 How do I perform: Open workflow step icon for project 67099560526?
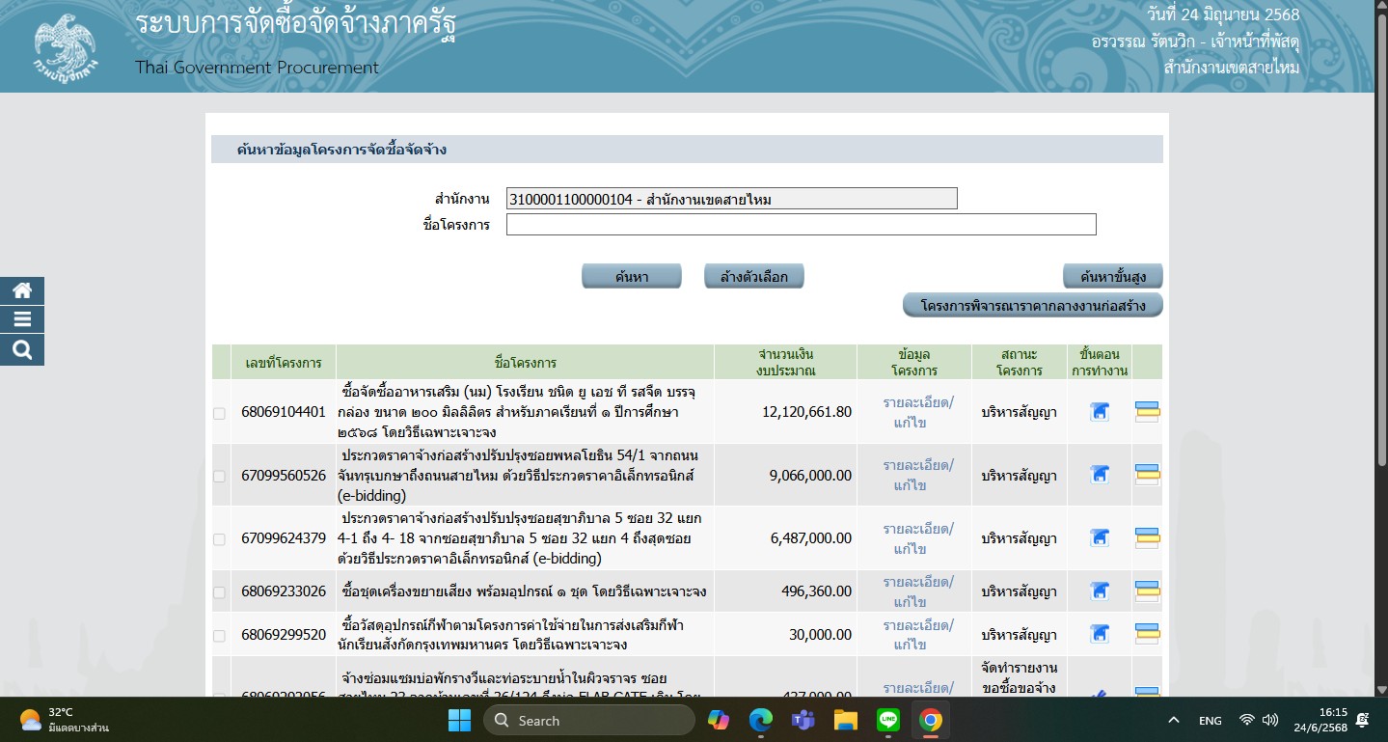tap(1099, 475)
